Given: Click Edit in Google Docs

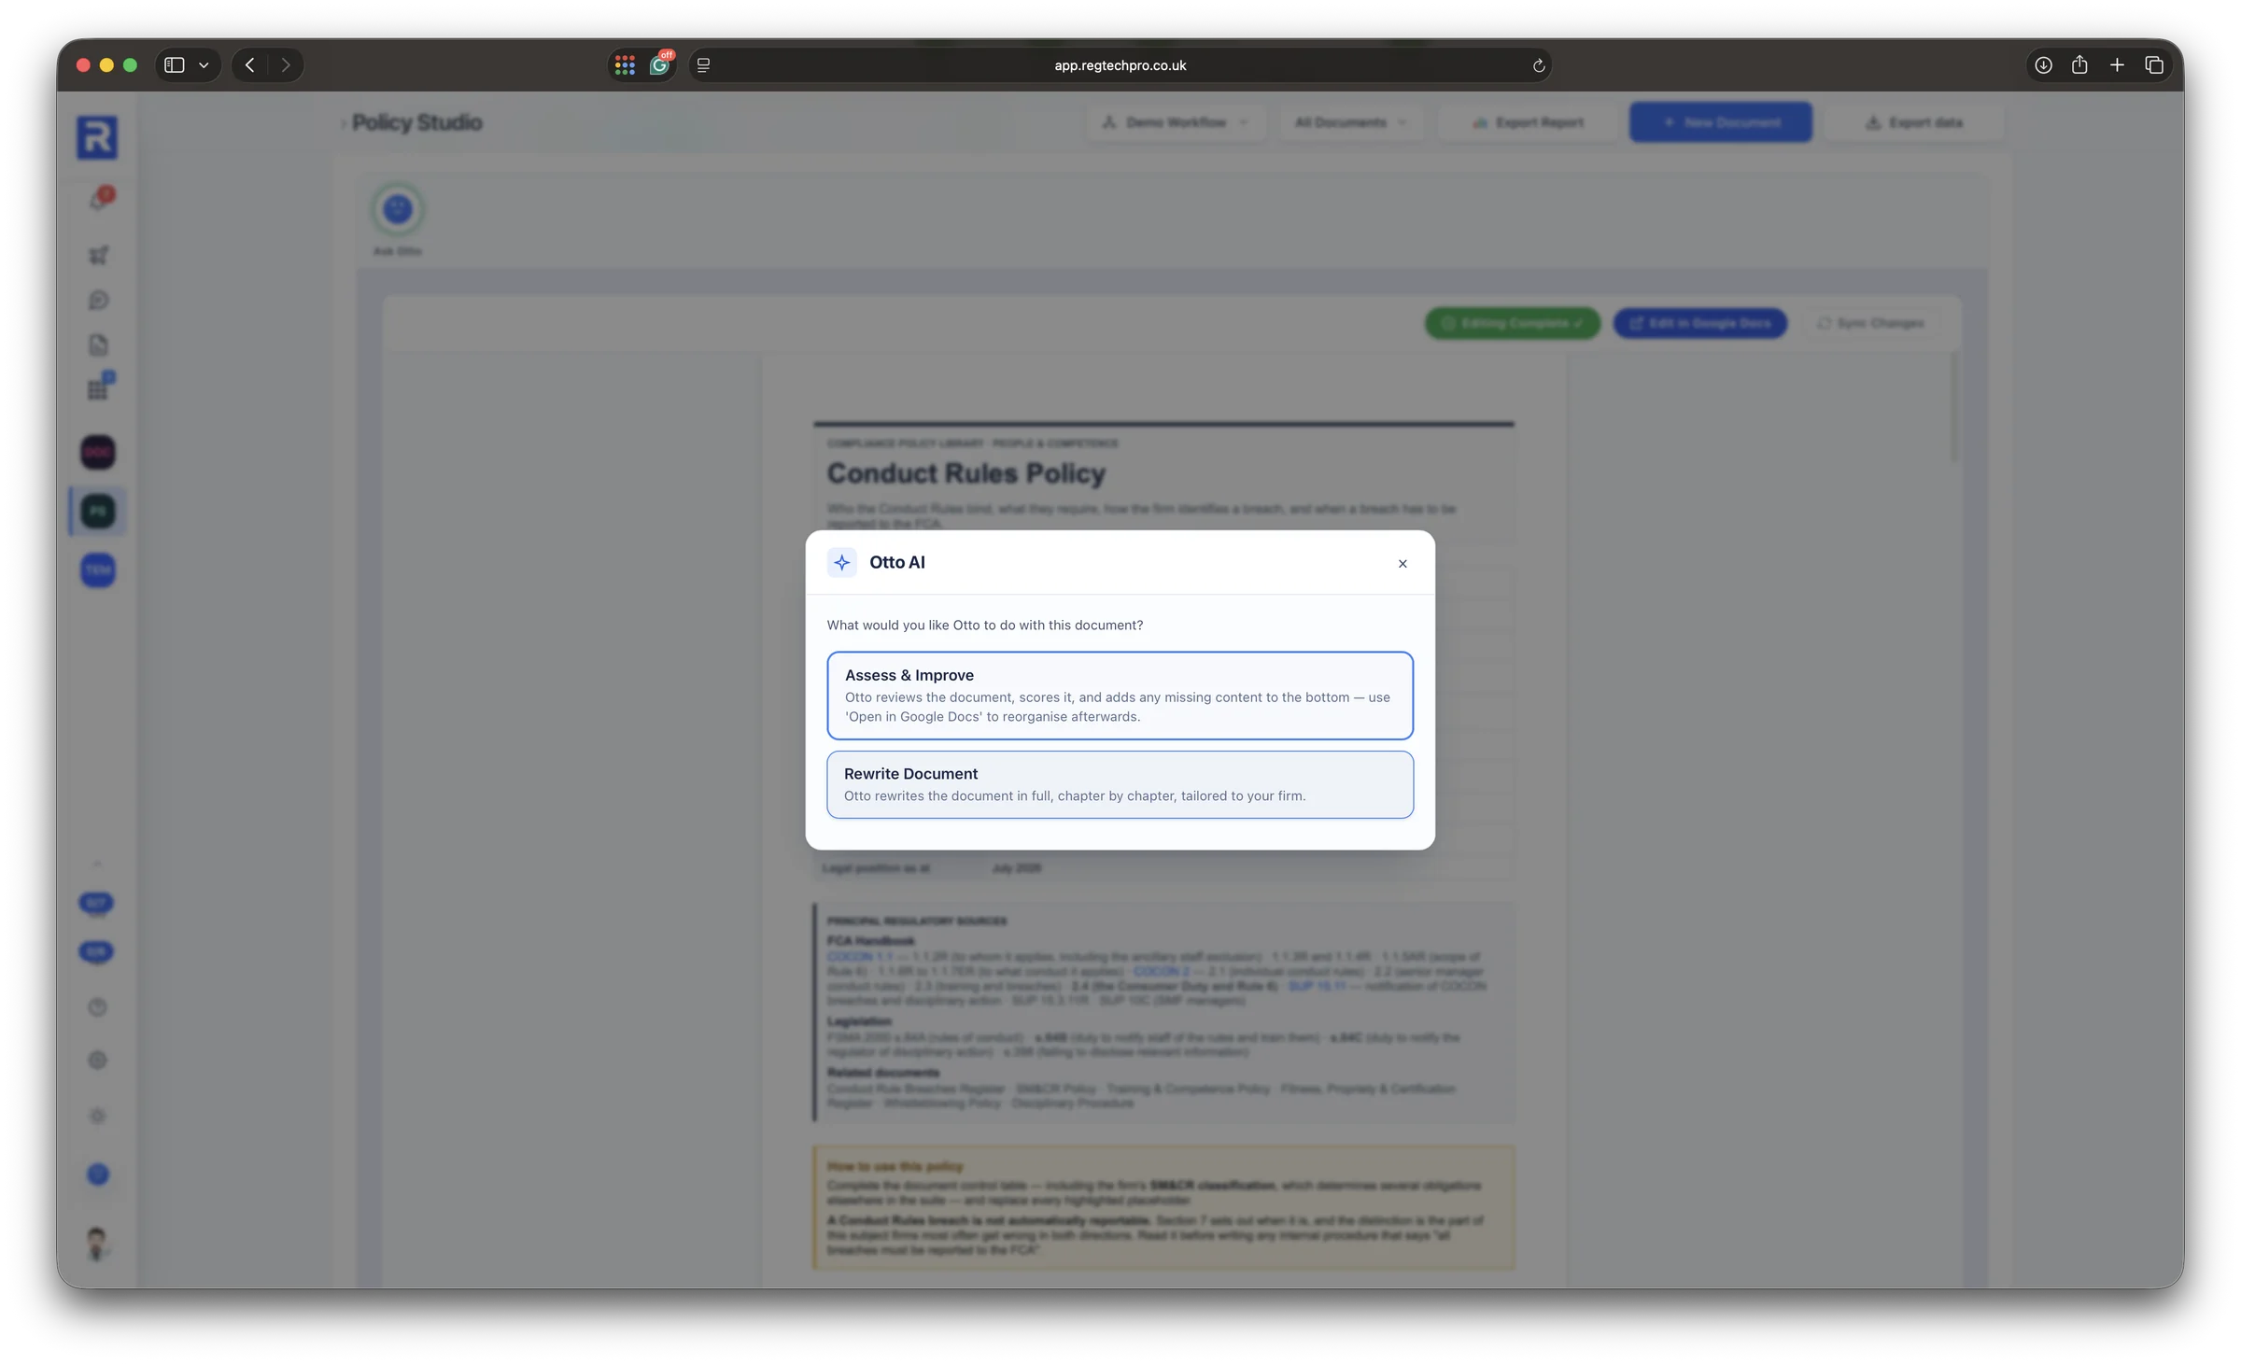Looking at the screenshot, I should (1699, 323).
